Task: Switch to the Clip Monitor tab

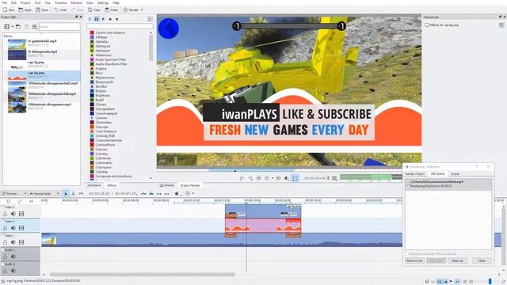Action: [167, 185]
